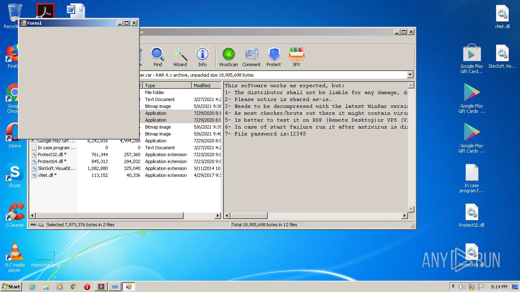This screenshot has width=520, height=292.
Task: Open 'In case program f...' desktop text file
Action: 472,178
